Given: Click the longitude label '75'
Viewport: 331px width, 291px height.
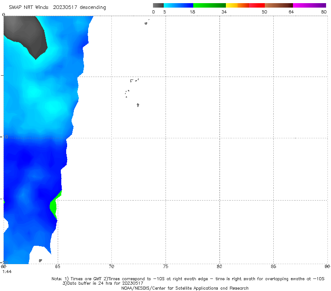Looking at the screenshot, I should (165, 266).
